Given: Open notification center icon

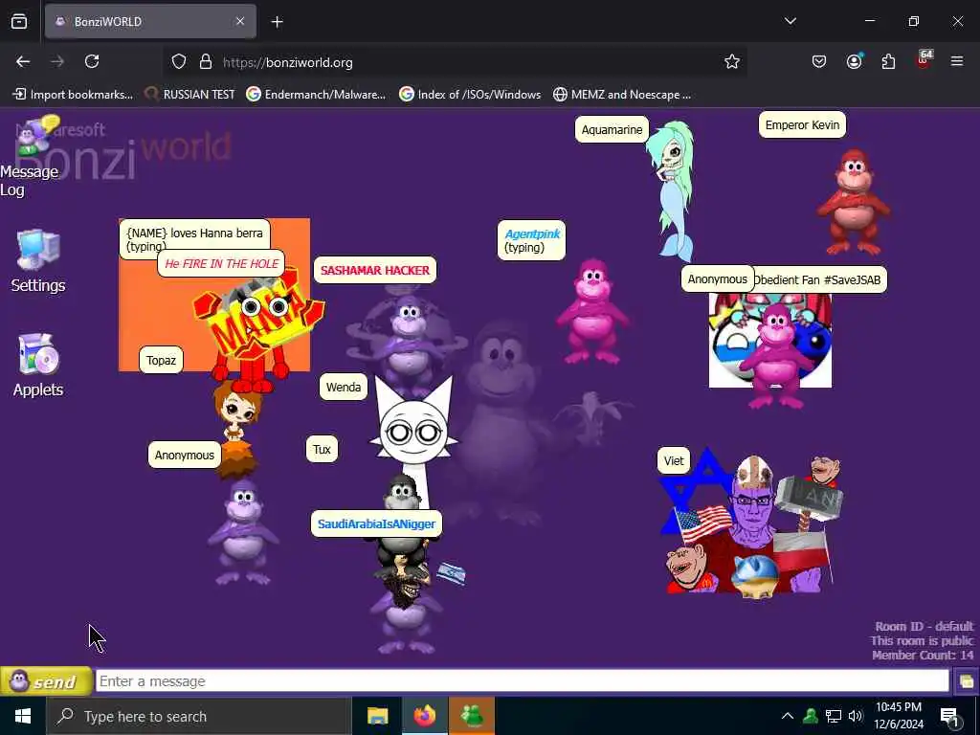Looking at the screenshot, I should pos(949,716).
